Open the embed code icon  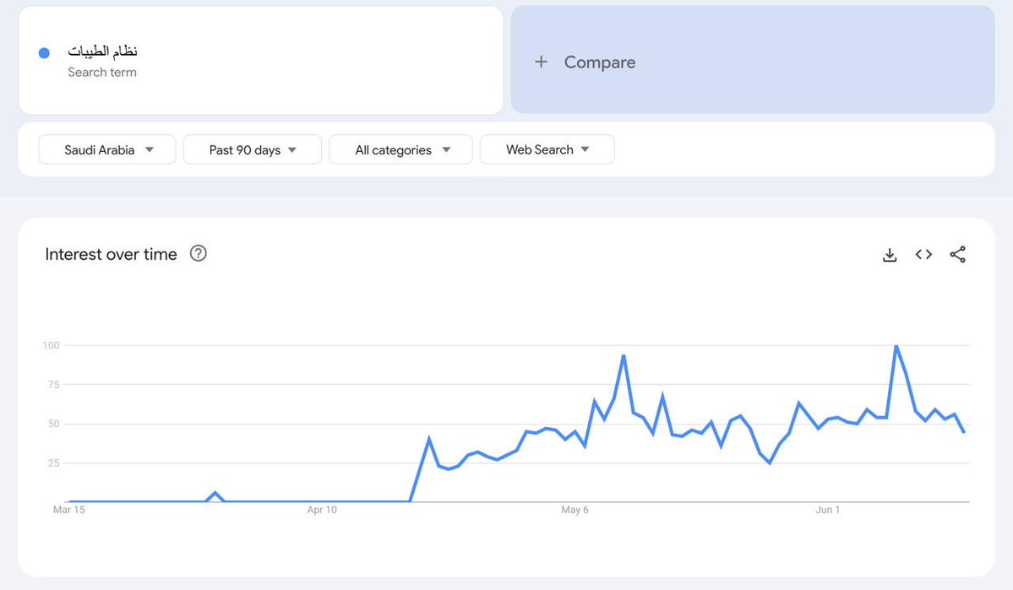click(x=923, y=254)
